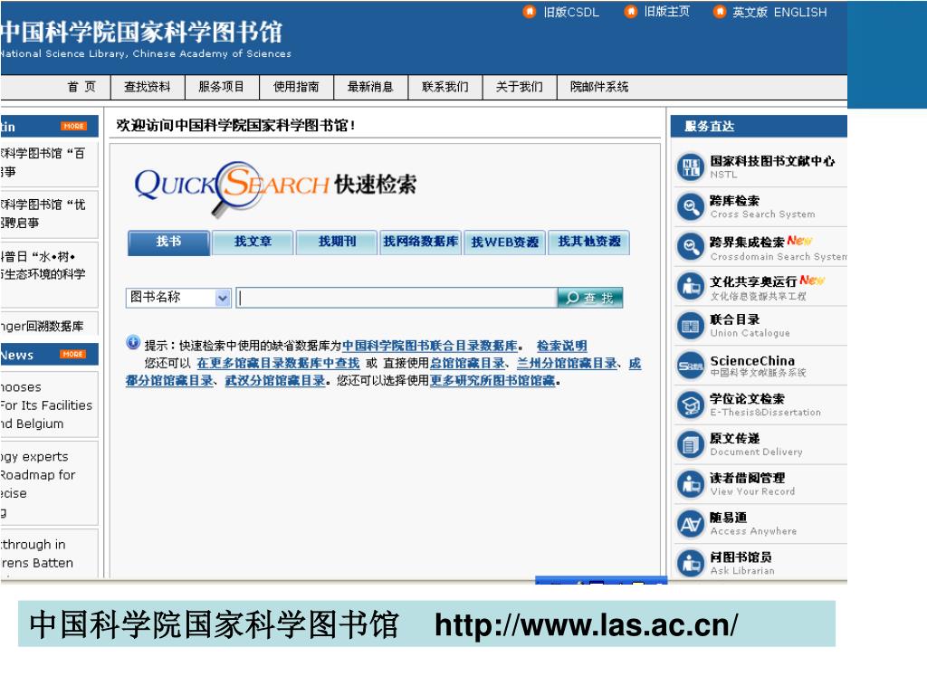This screenshot has width=927, height=695.
Task: Open the ScienceChina logo icon
Action: (x=690, y=366)
